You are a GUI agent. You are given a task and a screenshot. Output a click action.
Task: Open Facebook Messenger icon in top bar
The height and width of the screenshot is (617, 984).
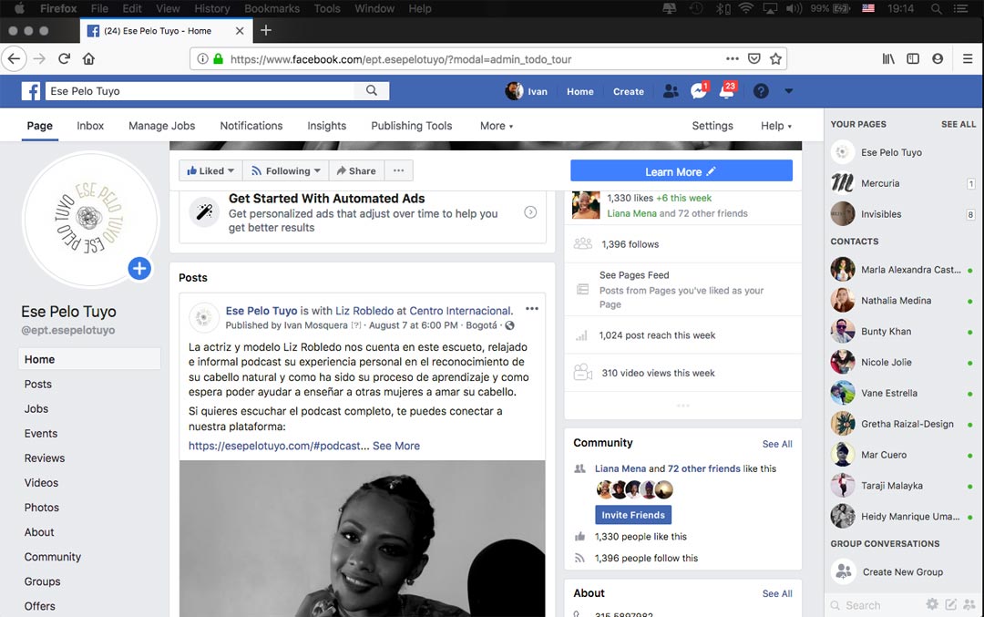(x=699, y=91)
